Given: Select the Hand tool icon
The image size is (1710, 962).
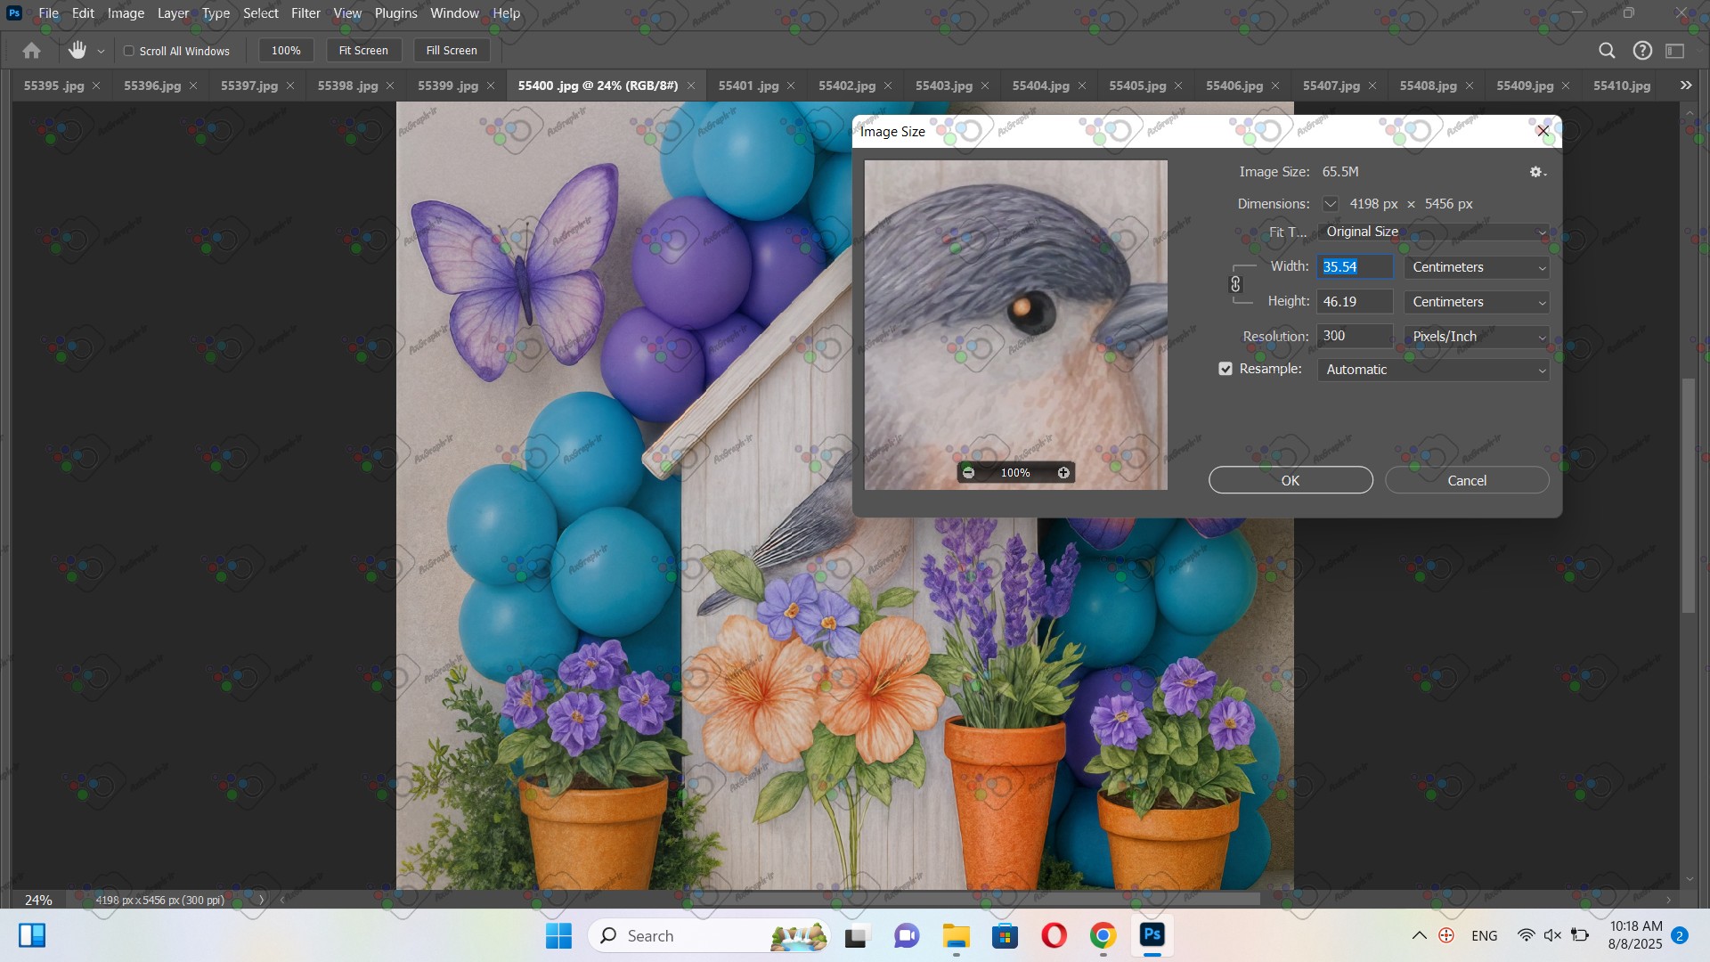Looking at the screenshot, I should [77, 51].
